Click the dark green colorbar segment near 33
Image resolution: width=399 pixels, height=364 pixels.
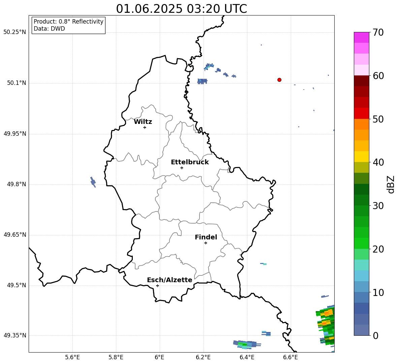[361, 189]
